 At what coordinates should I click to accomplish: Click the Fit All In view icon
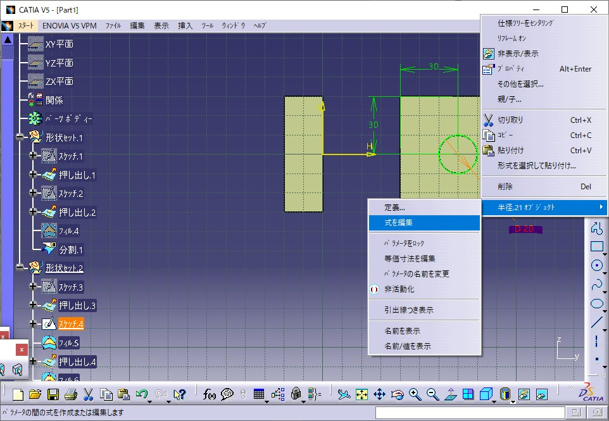pyautogui.click(x=361, y=394)
